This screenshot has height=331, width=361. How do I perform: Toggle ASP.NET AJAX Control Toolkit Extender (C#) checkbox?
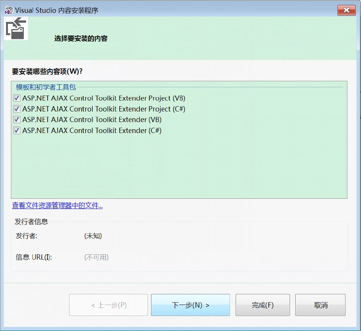pos(17,131)
